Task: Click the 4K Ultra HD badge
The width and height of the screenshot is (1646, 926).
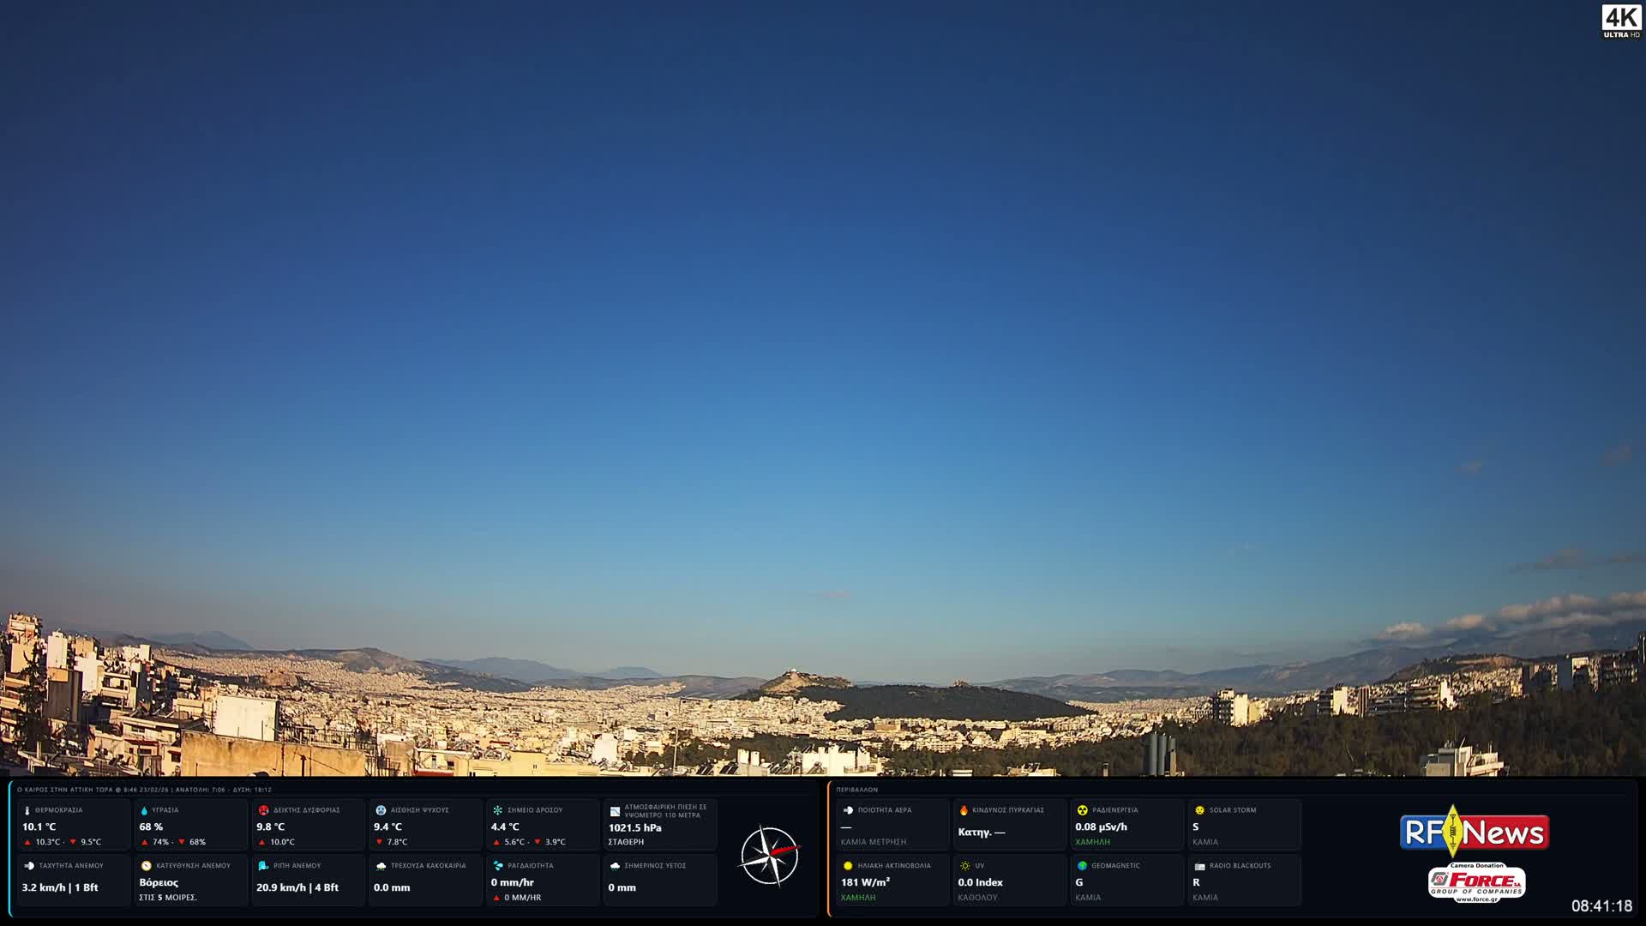Action: pos(1621,21)
